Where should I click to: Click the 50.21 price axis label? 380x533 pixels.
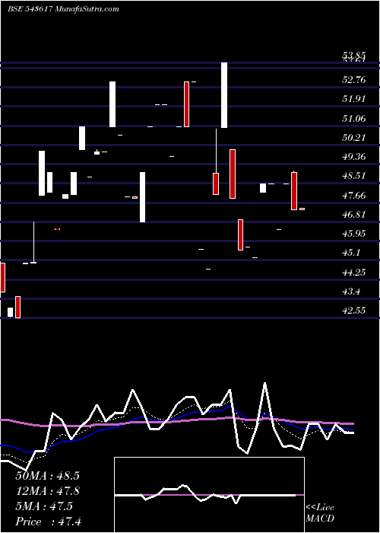tap(354, 137)
